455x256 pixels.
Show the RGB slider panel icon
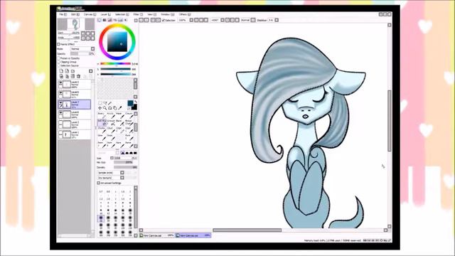click(105, 20)
